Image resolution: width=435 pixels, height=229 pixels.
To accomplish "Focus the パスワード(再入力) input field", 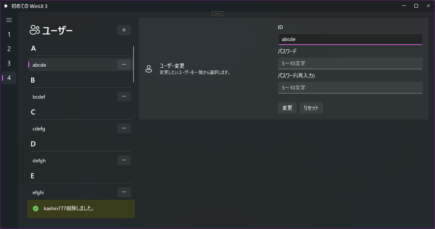I will coord(350,88).
